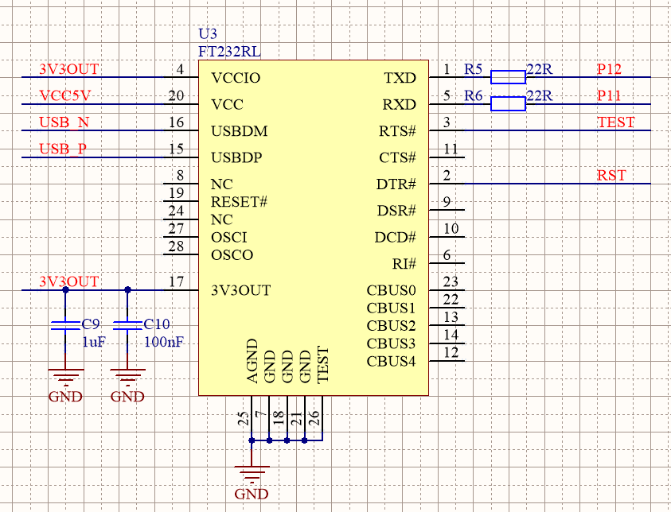Select the R6 designator label

point(474,95)
